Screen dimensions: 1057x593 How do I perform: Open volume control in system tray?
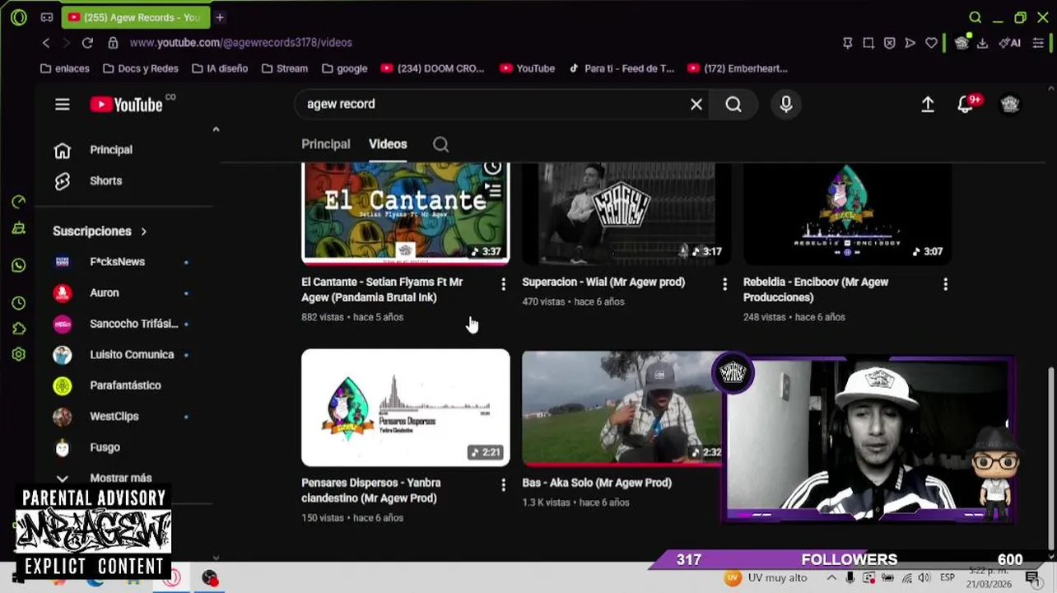(x=924, y=578)
